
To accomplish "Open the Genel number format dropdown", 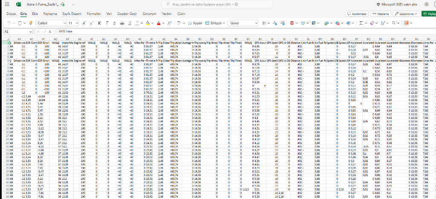I will pyautogui.click(x=243, y=23).
